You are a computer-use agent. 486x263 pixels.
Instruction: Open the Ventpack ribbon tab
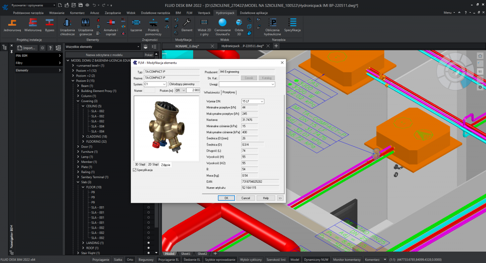(204, 13)
